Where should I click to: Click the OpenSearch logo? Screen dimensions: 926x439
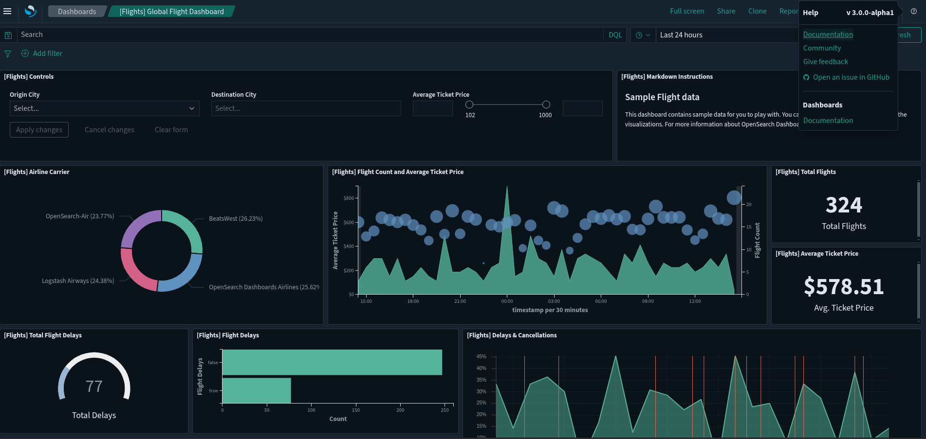coord(30,11)
